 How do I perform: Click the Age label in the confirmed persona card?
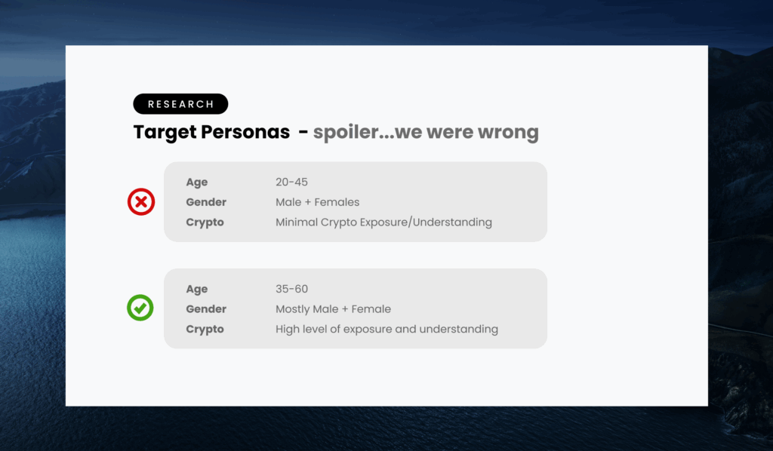coord(197,290)
